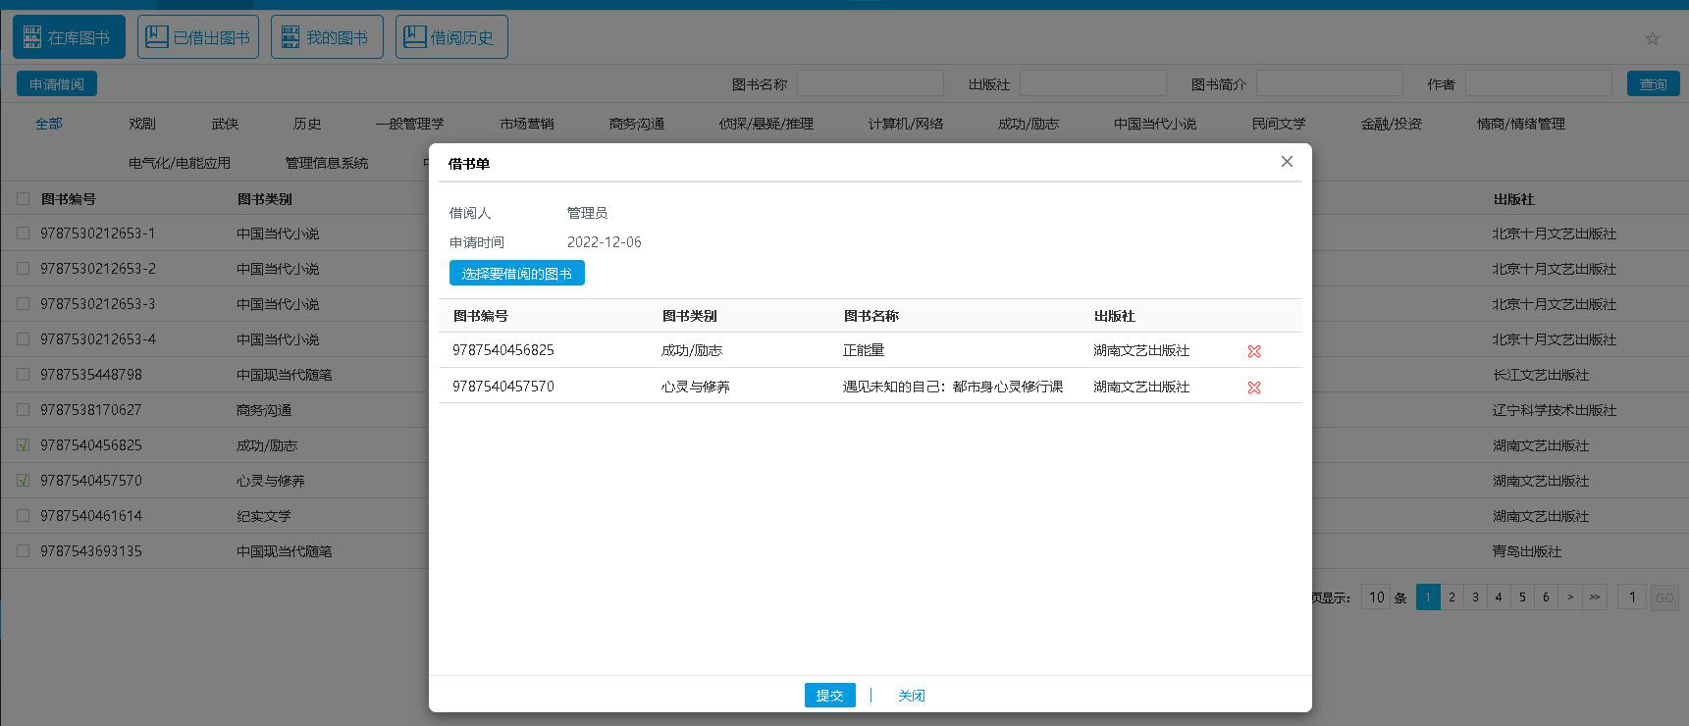Image resolution: width=1689 pixels, height=726 pixels.
Task: Click 选择要借阅的图书 button
Action: [x=516, y=274]
